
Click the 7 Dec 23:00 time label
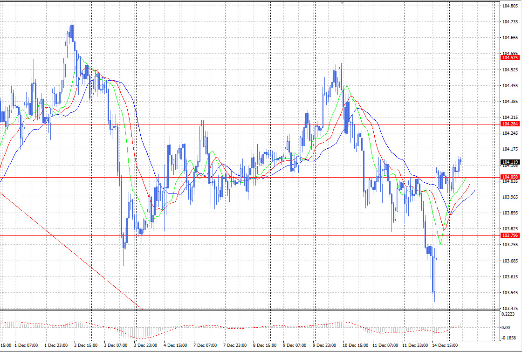click(x=235, y=345)
